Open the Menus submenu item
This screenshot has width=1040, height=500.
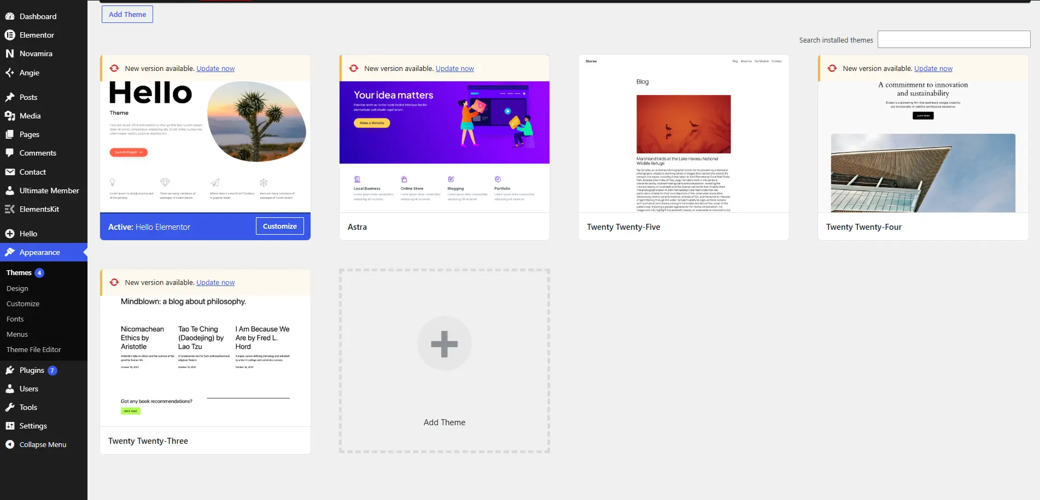(x=17, y=334)
